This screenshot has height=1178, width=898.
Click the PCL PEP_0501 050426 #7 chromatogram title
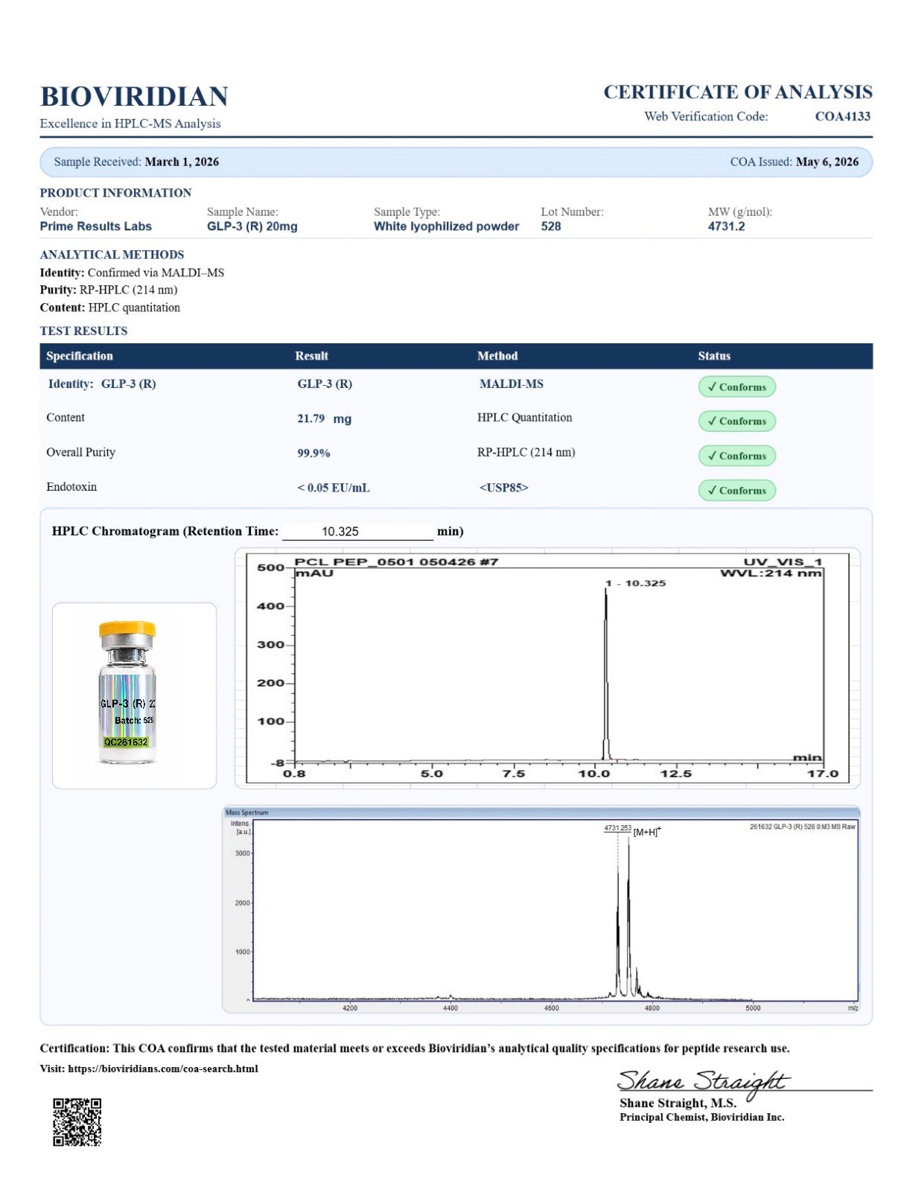pos(396,562)
